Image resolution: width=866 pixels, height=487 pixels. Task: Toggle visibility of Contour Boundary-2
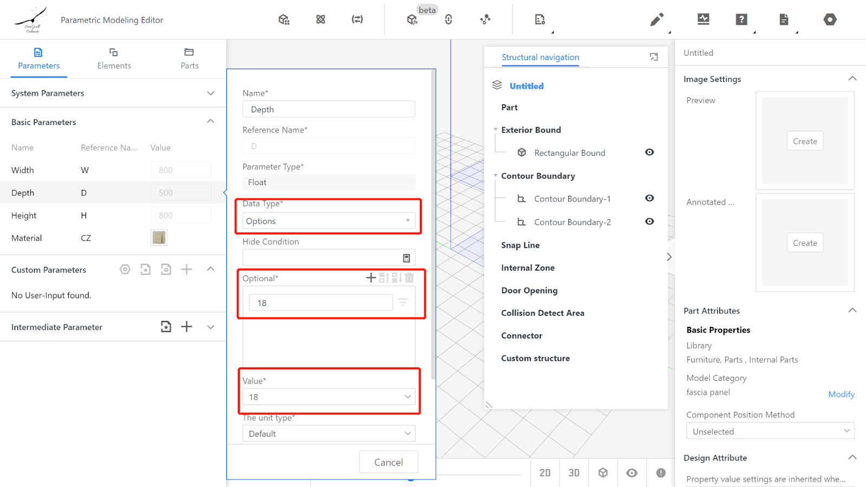[x=649, y=221]
